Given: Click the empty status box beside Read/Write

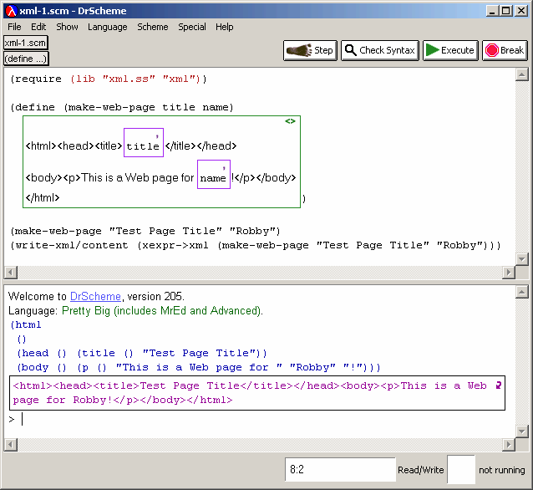Looking at the screenshot, I should (x=461, y=470).
